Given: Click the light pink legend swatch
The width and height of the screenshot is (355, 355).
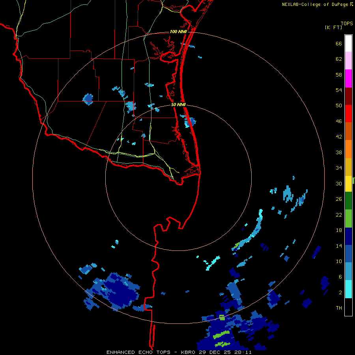Looking at the screenshot, I should click(x=348, y=60).
